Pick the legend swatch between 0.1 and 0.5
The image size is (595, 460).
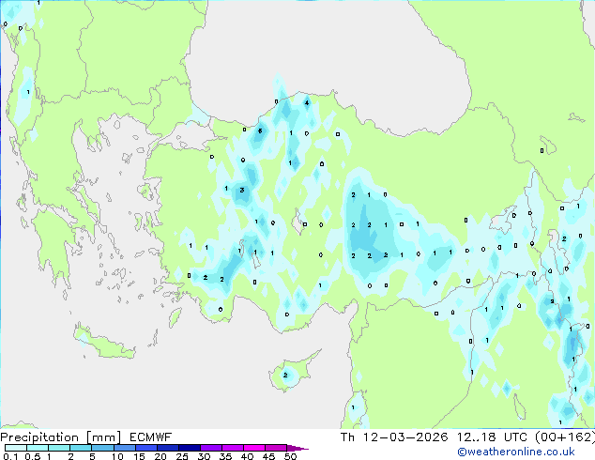16,448
